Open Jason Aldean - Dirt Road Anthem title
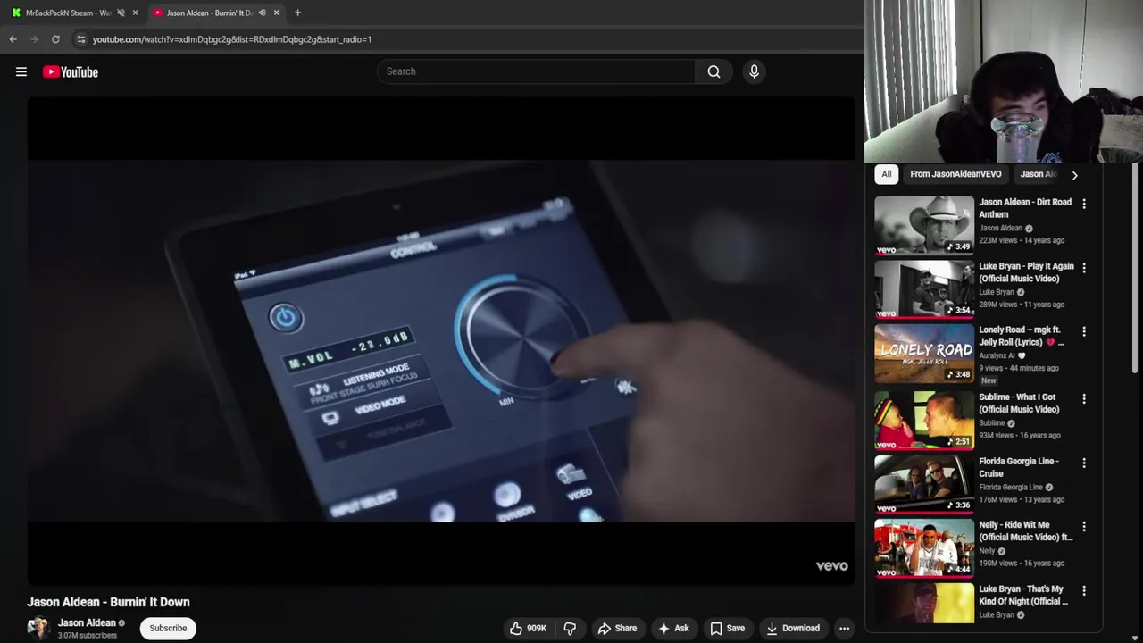 pos(1025,208)
